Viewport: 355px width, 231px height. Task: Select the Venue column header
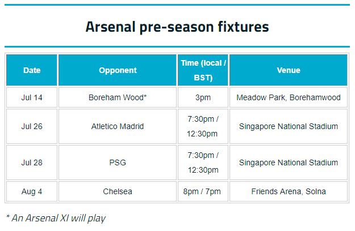pyautogui.click(x=289, y=70)
